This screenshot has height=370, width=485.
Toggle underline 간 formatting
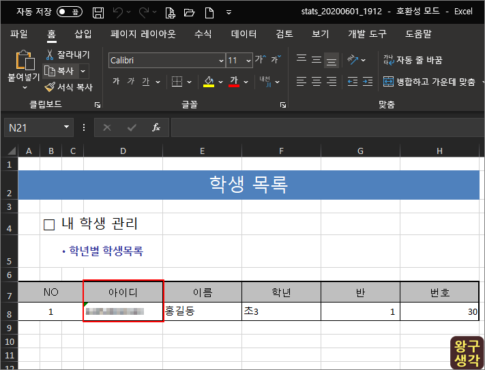pos(146,82)
